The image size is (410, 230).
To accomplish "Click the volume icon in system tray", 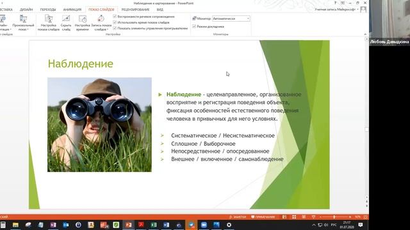I will click(x=326, y=225).
